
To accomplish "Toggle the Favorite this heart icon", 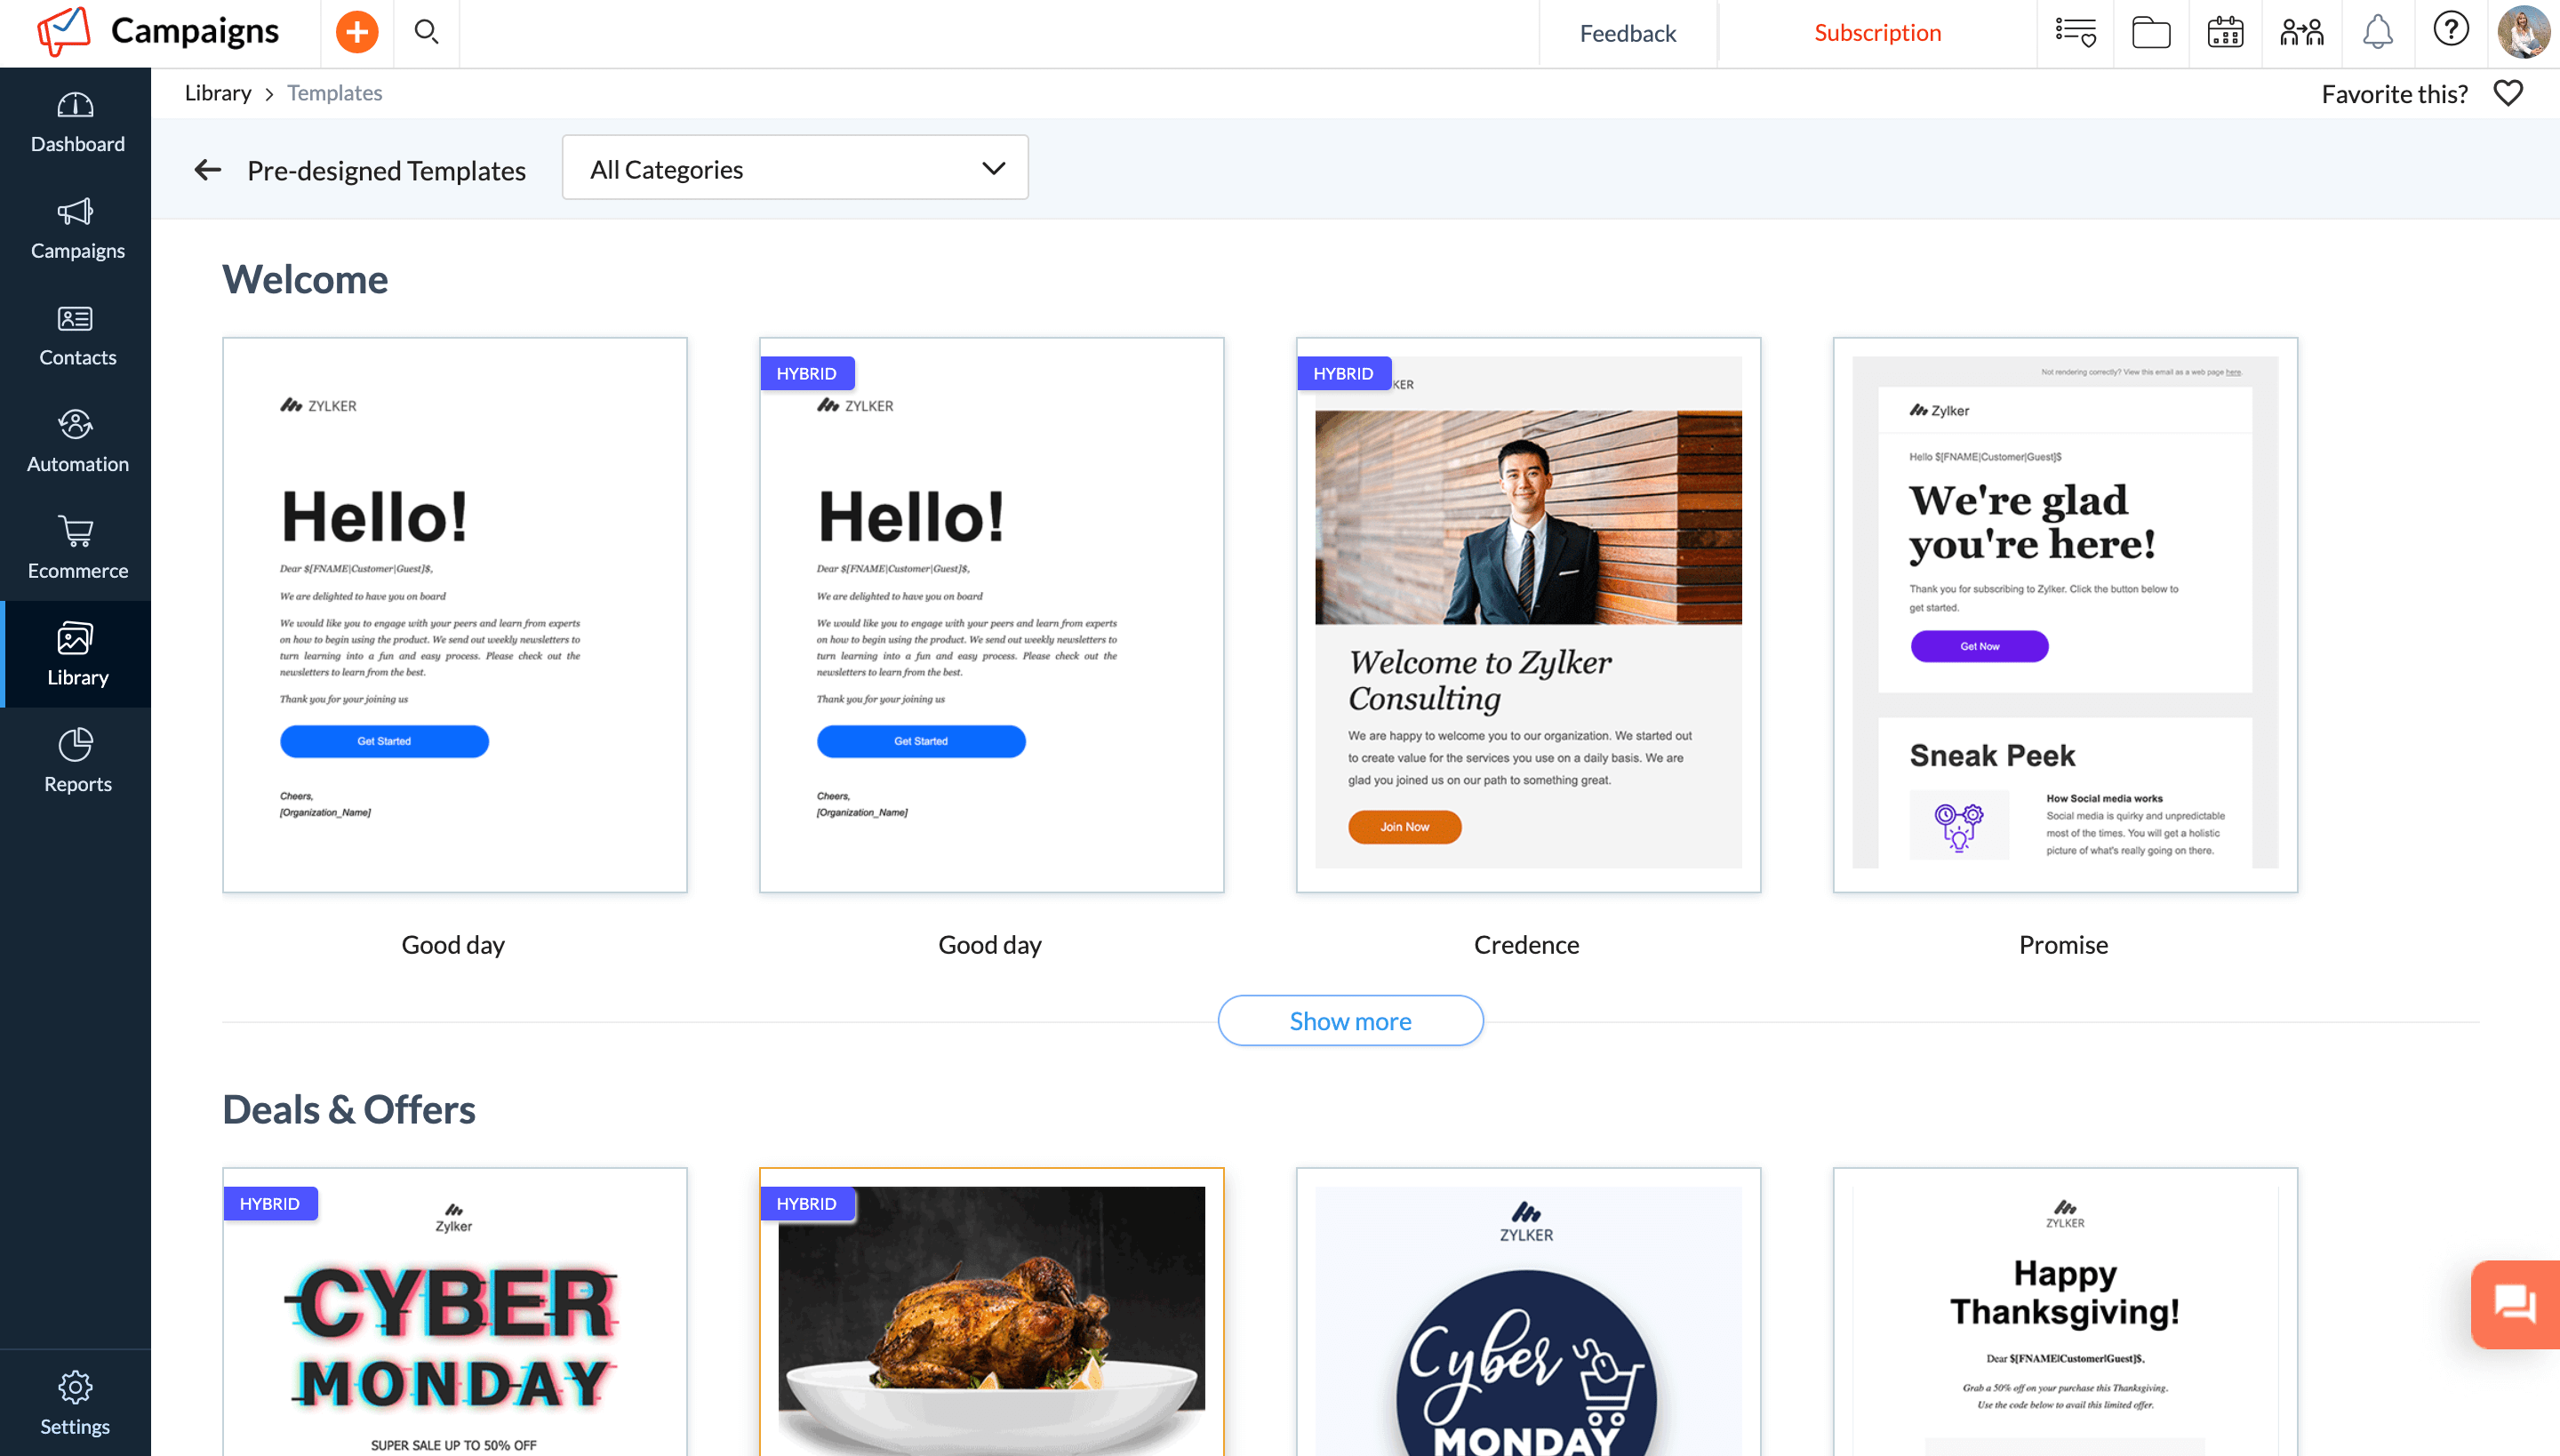I will coord(2508,92).
